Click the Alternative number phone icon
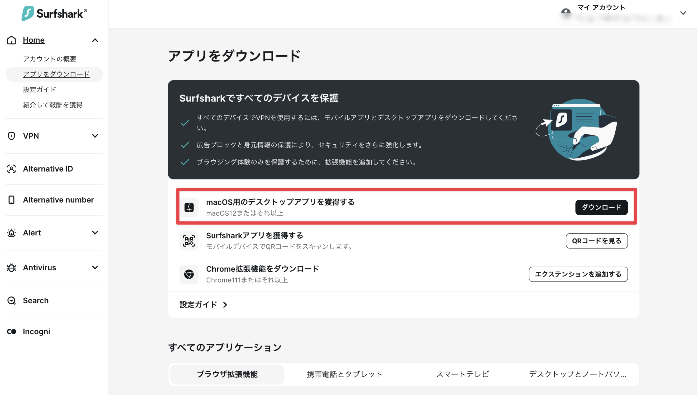Image resolution: width=697 pixels, height=395 pixels. pos(11,200)
